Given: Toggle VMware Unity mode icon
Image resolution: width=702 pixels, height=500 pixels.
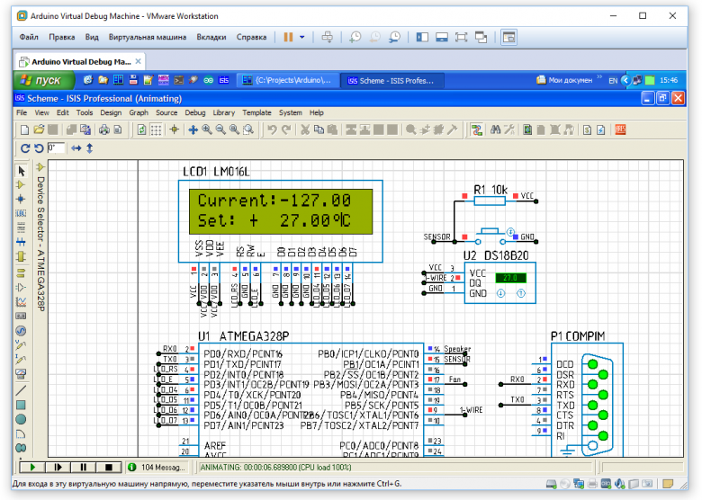Looking at the screenshot, I should tap(481, 37).
